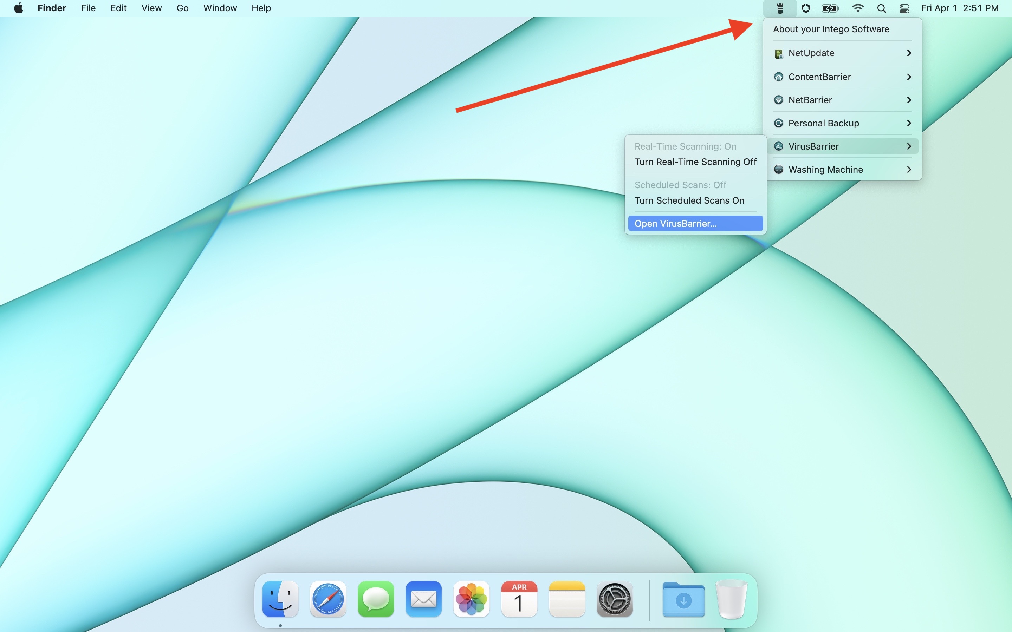The height and width of the screenshot is (632, 1012).
Task: Click the Personal Backup icon
Action: click(779, 123)
